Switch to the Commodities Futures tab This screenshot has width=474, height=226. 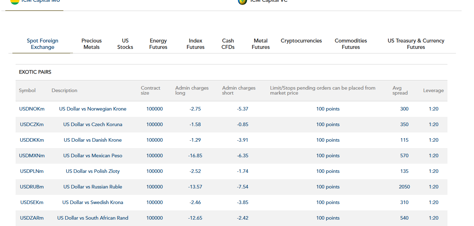[x=350, y=44]
